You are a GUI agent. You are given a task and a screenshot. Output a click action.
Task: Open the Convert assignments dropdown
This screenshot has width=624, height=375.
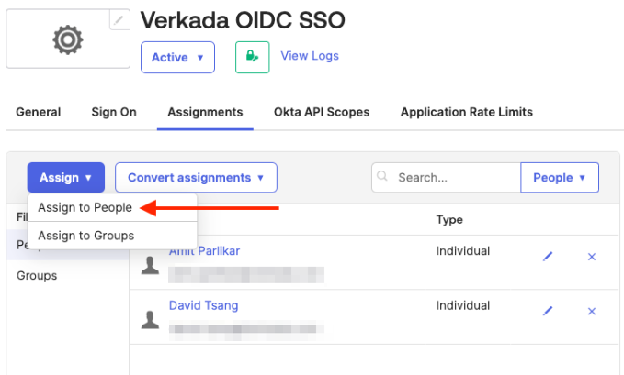pos(196,177)
